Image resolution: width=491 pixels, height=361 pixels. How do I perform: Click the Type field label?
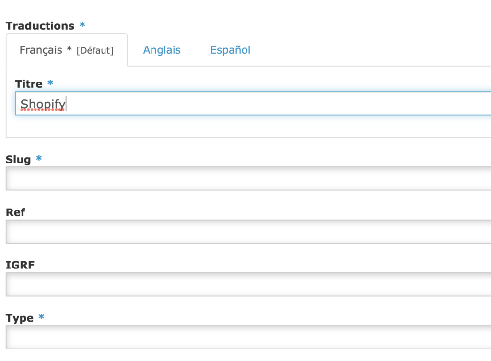[19, 318]
